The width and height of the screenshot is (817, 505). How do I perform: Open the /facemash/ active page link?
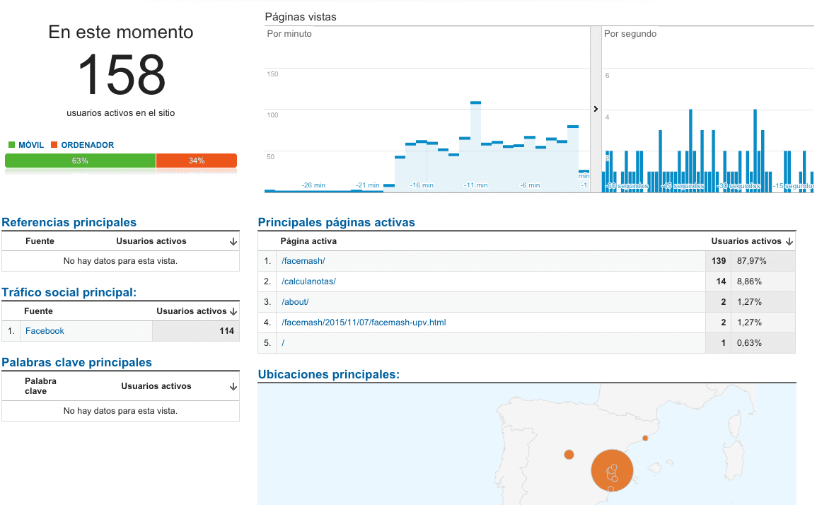(x=303, y=261)
